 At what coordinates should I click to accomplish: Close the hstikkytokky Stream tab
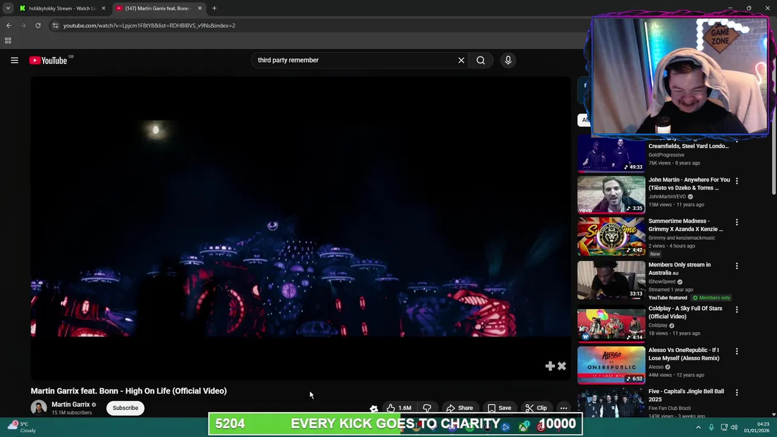pos(103,8)
